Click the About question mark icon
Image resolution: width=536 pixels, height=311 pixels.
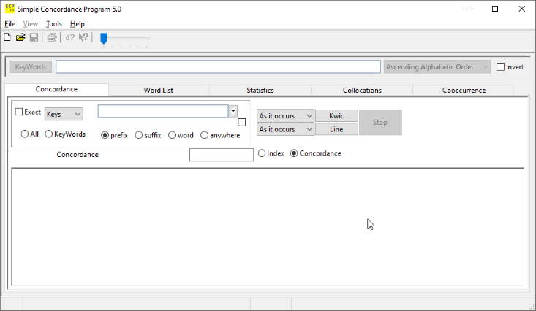tap(70, 37)
